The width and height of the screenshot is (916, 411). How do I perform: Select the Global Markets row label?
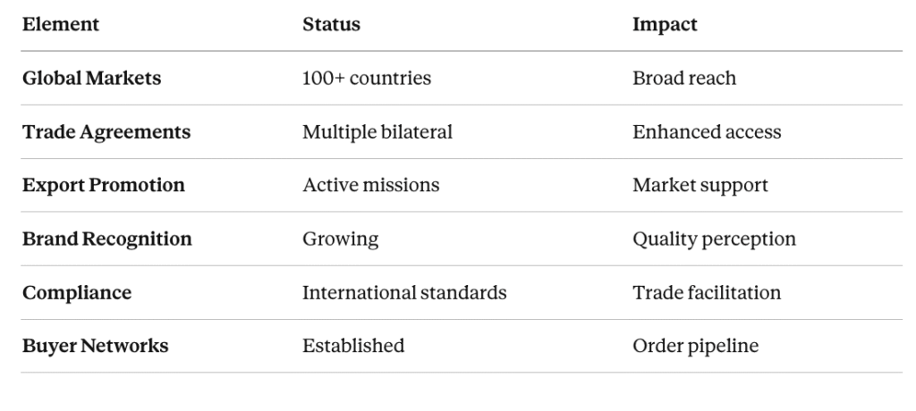pyautogui.click(x=91, y=79)
